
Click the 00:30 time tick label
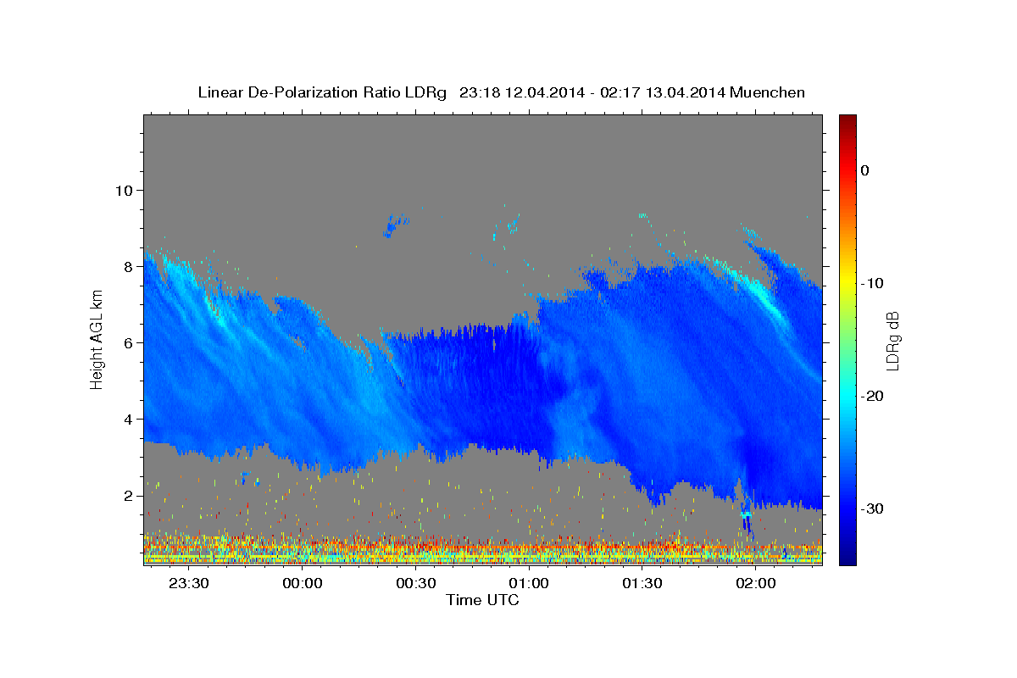(415, 584)
